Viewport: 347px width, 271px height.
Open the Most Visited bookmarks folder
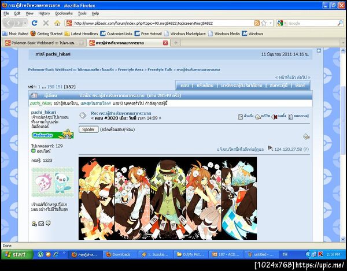click(x=16, y=34)
